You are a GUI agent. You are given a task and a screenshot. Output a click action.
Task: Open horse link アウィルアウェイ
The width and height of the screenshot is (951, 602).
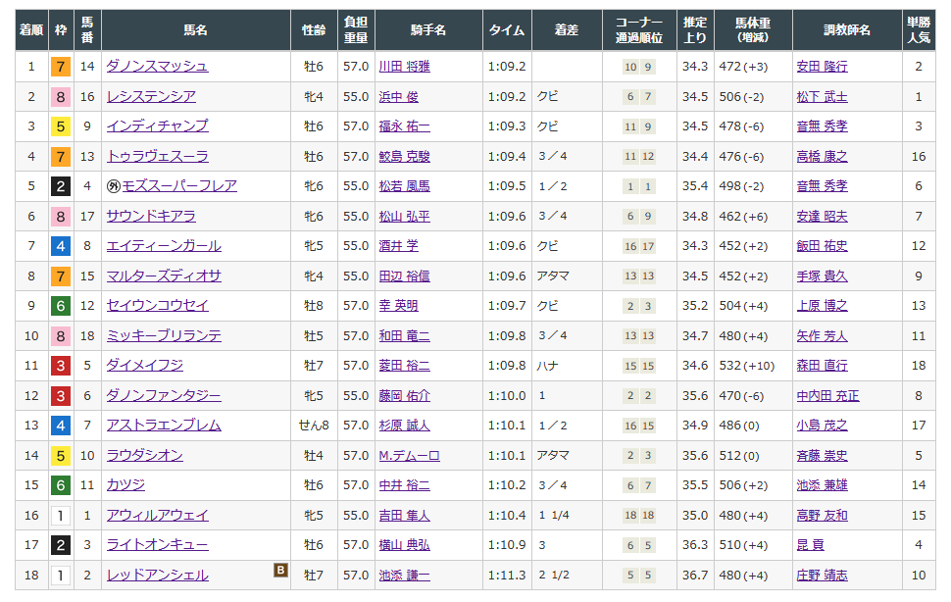[157, 516]
